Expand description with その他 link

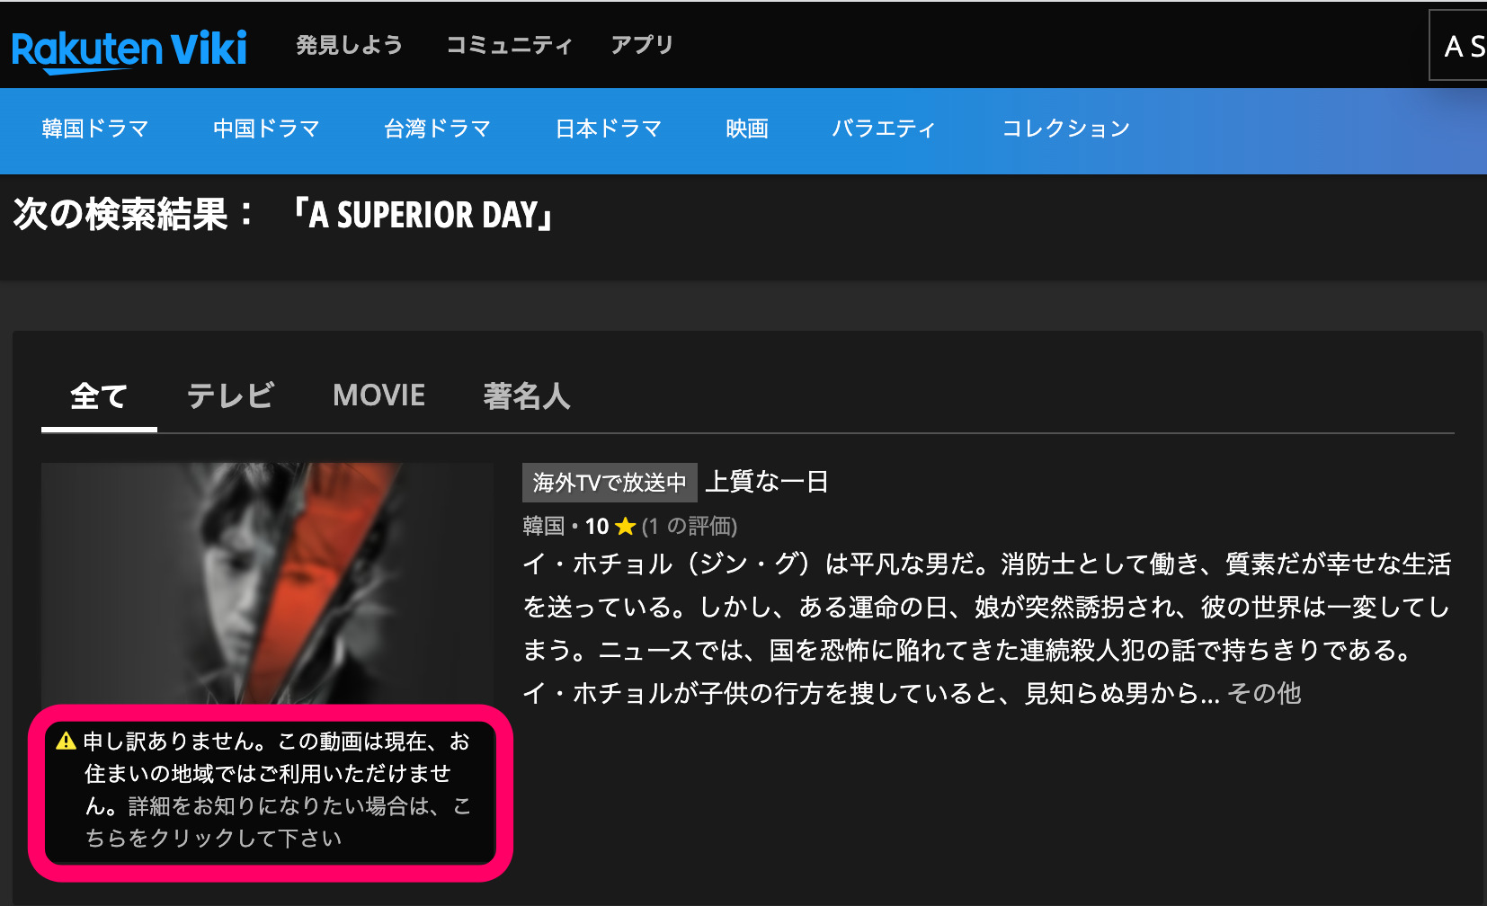pos(1264,693)
